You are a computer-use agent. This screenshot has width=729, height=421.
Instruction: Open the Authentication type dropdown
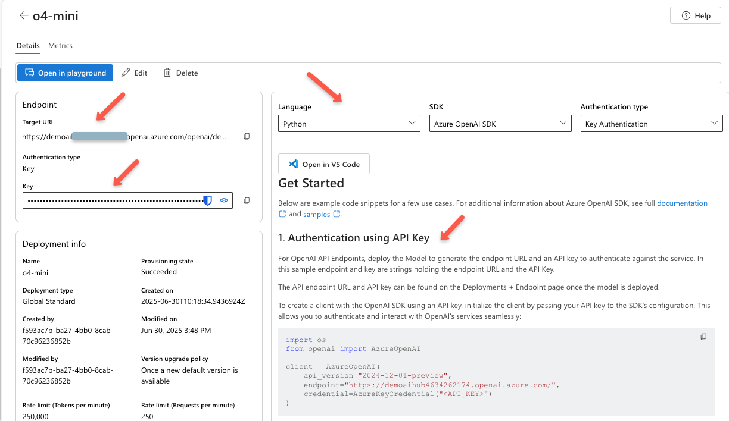coord(651,123)
